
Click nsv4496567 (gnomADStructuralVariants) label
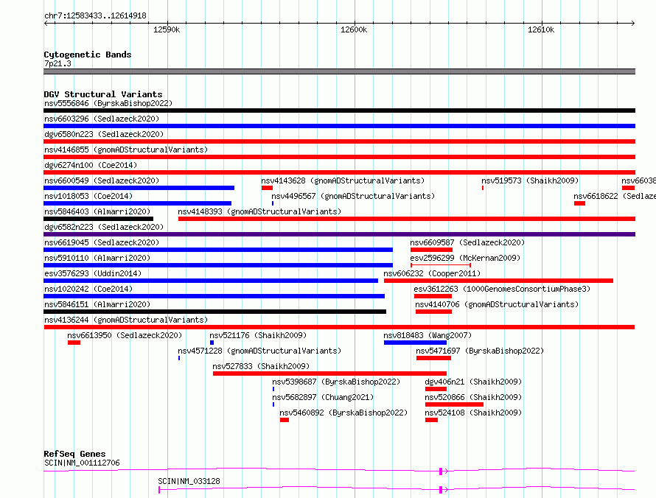[353, 196]
